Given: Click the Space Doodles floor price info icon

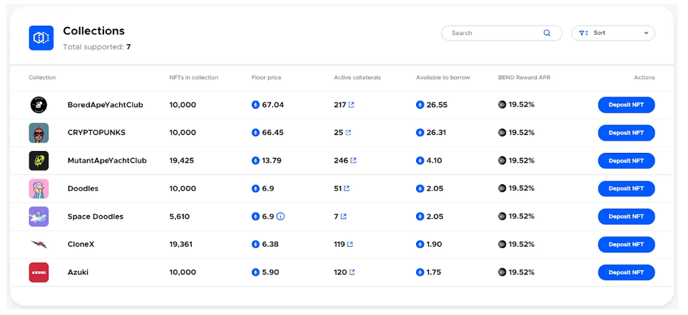Looking at the screenshot, I should pyautogui.click(x=281, y=217).
